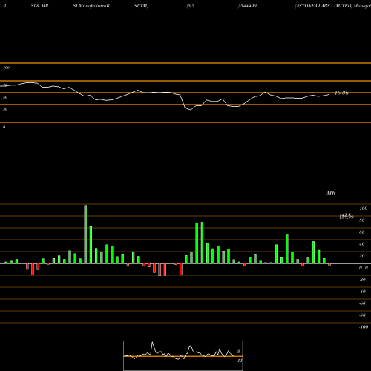Click the 100 label on MR axis

[x=363, y=209]
